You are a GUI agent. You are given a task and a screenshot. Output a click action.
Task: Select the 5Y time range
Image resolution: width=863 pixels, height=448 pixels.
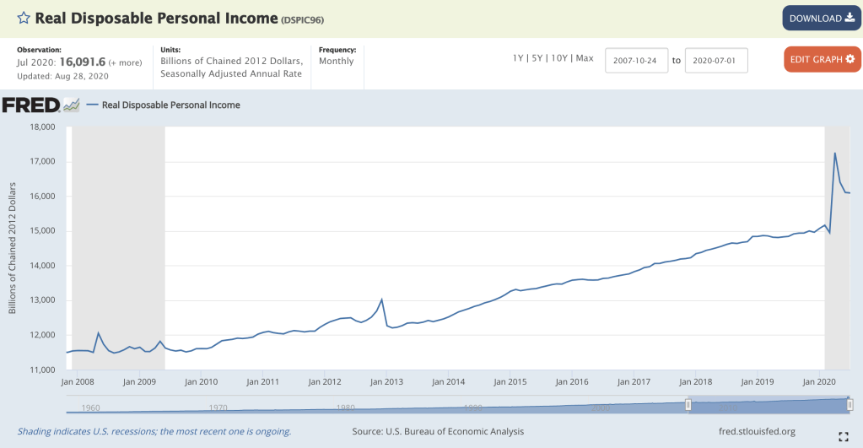pos(537,58)
